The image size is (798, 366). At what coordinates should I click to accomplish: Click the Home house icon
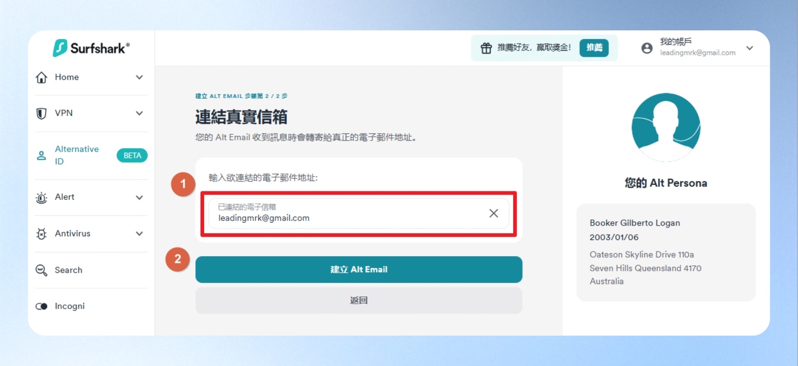tap(42, 77)
